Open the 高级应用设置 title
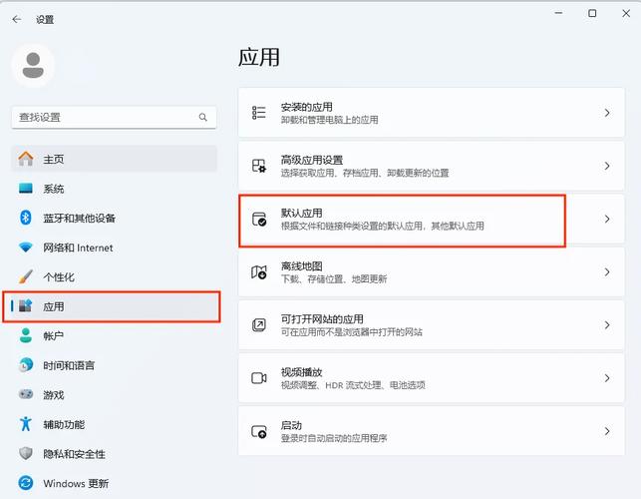 312,160
